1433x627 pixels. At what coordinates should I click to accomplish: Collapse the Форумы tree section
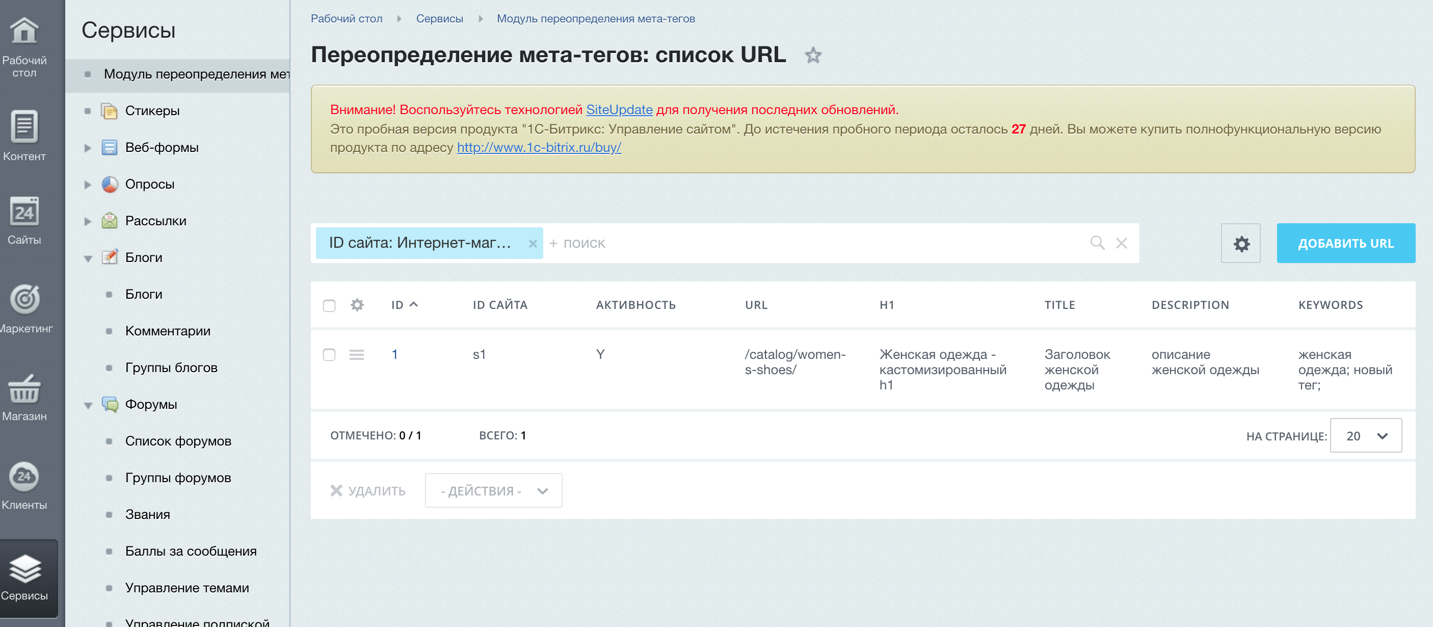pos(88,405)
